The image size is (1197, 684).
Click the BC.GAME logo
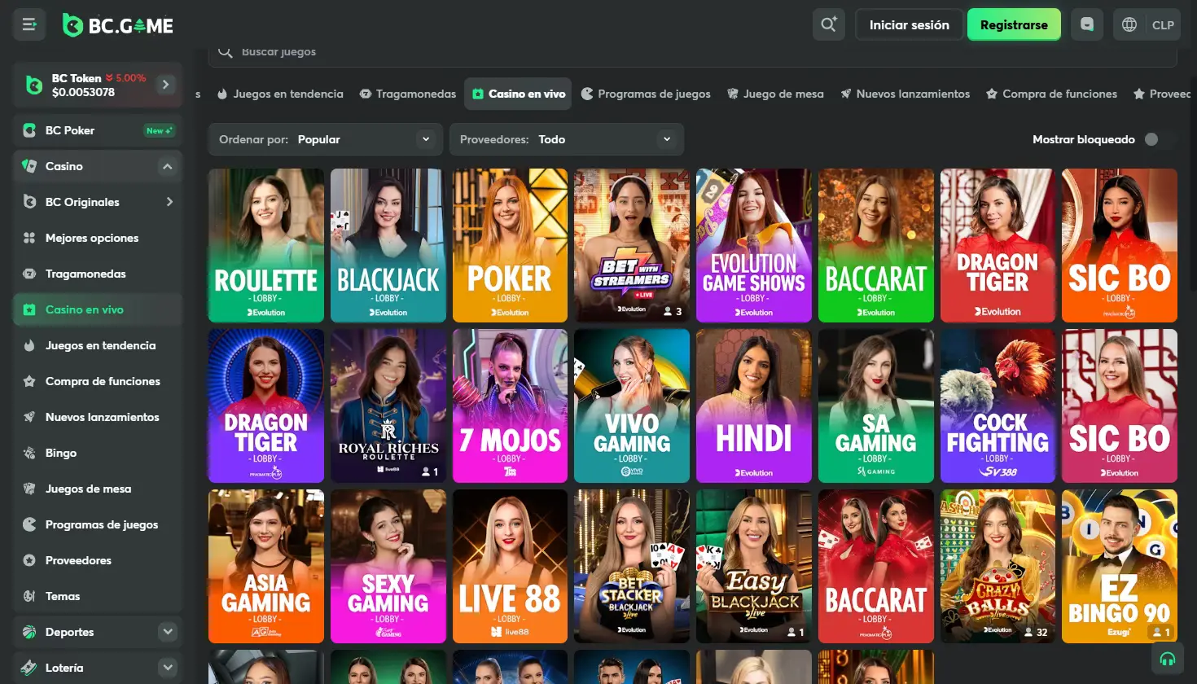(x=119, y=25)
